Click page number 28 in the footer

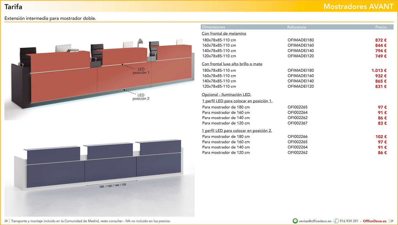pyautogui.click(x=6, y=221)
